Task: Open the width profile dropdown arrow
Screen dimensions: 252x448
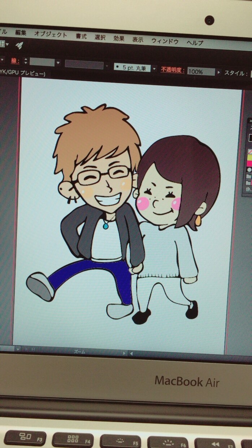Action: 107,66
